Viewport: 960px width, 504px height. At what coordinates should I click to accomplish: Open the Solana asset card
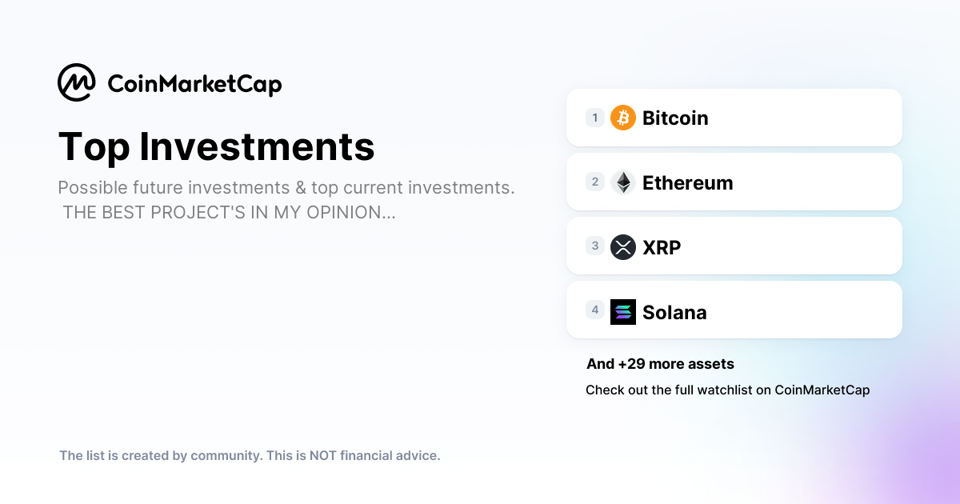[x=734, y=310]
